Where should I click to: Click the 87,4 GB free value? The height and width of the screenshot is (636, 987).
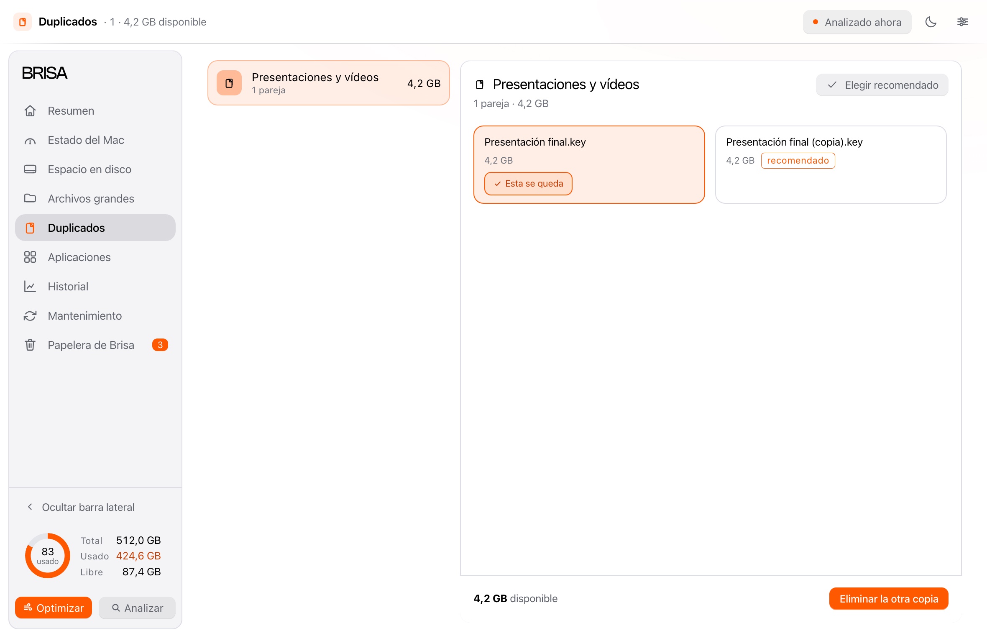pyautogui.click(x=141, y=572)
